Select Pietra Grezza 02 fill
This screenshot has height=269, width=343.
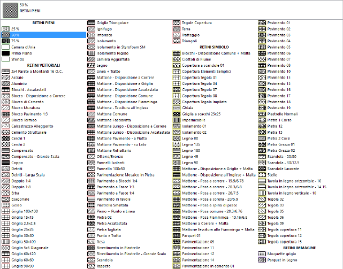pos(281,150)
